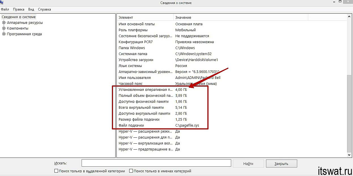Screen dimensions: 353x176
Task: Sort by the Элемент column header
Action: pos(145,18)
